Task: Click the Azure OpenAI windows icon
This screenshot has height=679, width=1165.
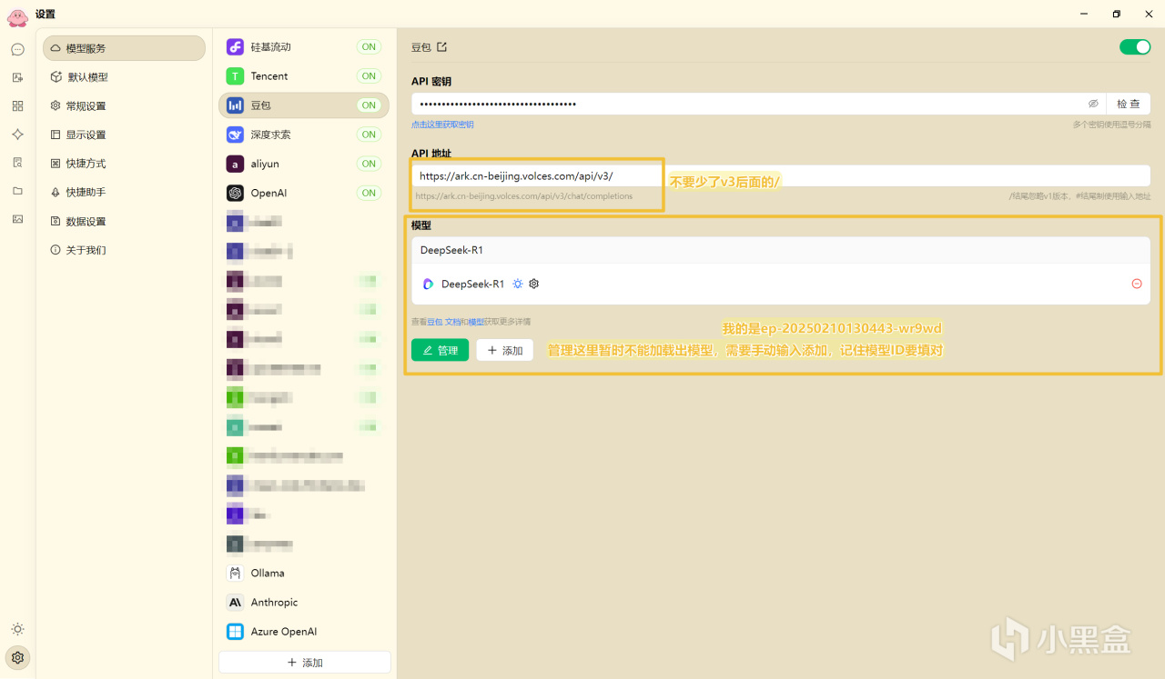Action: coord(235,631)
